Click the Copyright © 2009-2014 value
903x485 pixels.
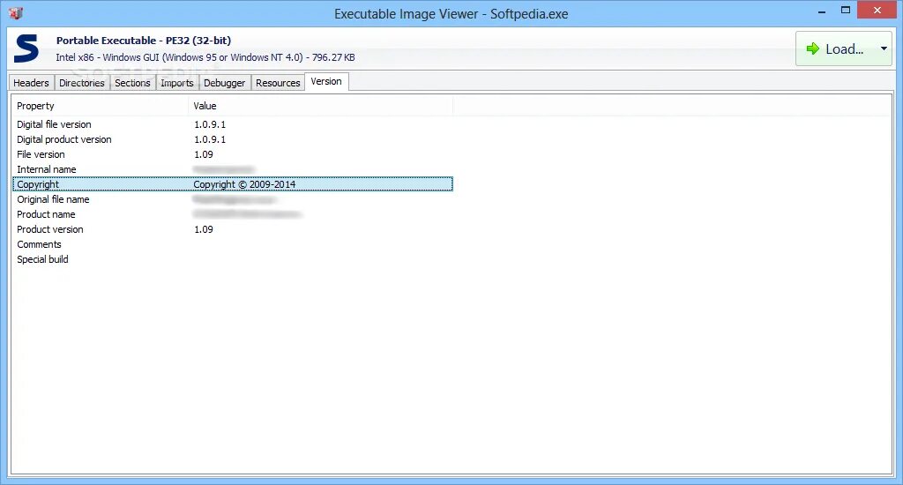[244, 184]
